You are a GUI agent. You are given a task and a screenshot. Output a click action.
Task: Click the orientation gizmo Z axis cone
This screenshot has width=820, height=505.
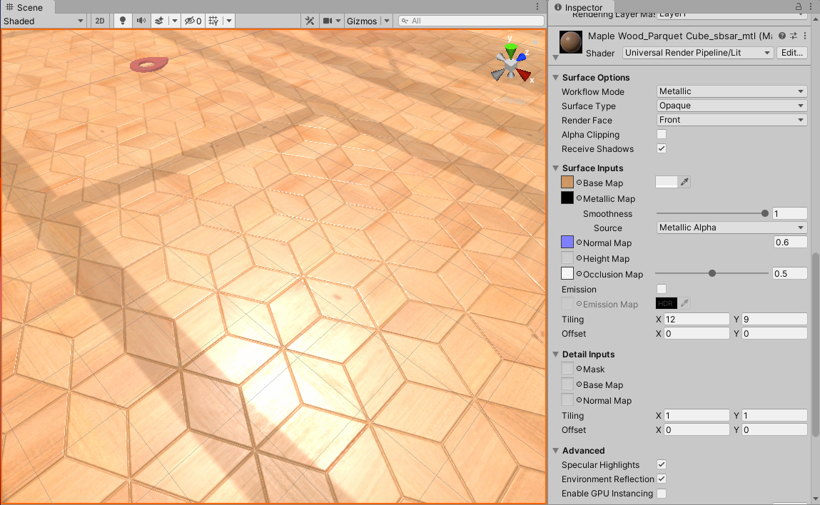point(522,56)
